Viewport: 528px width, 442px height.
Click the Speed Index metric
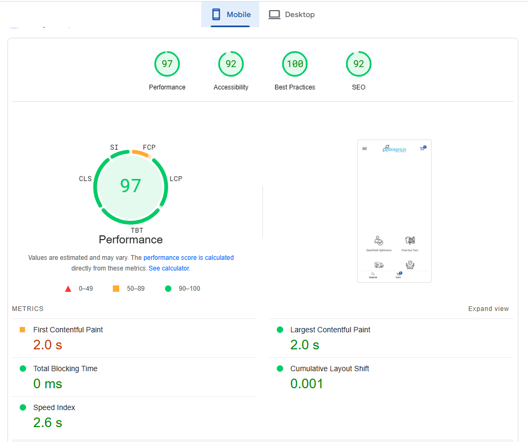(x=54, y=407)
